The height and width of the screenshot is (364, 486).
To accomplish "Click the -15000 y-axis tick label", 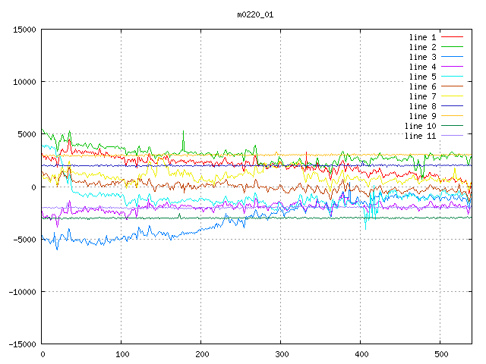I will tap(22, 344).
